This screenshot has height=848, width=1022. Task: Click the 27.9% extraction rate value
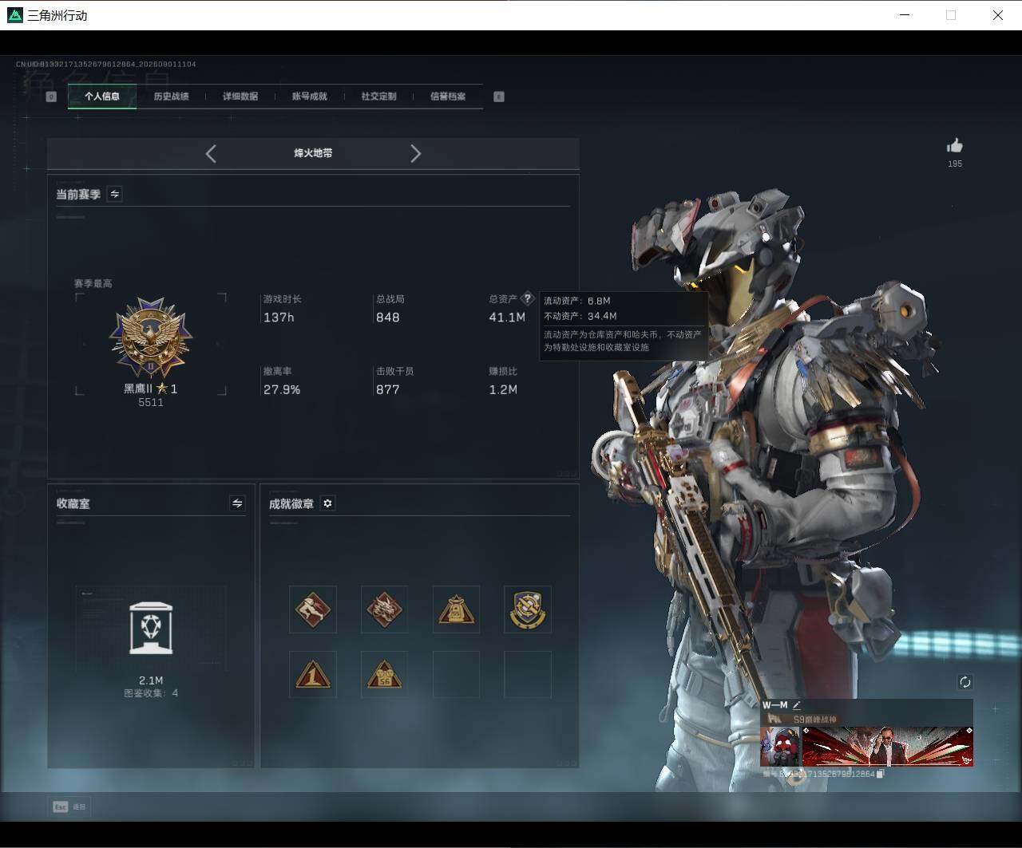pyautogui.click(x=282, y=390)
